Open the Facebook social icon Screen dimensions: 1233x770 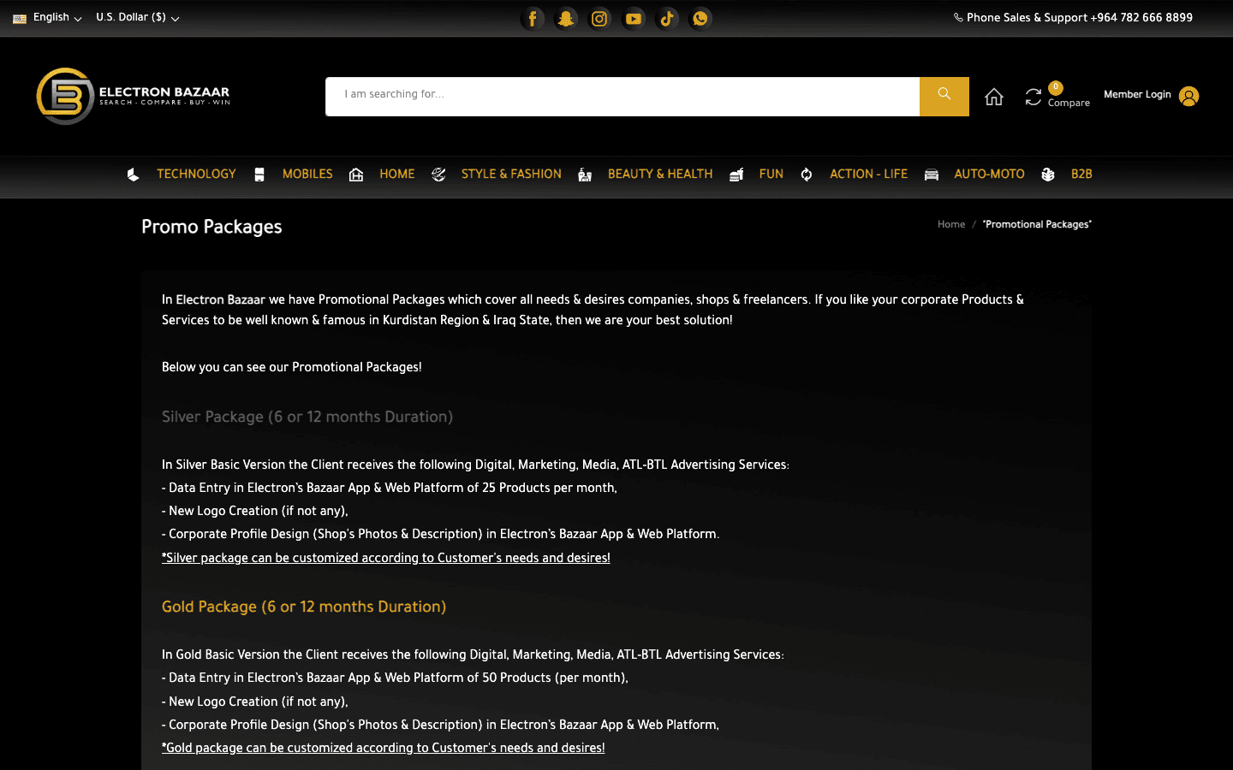tap(533, 18)
